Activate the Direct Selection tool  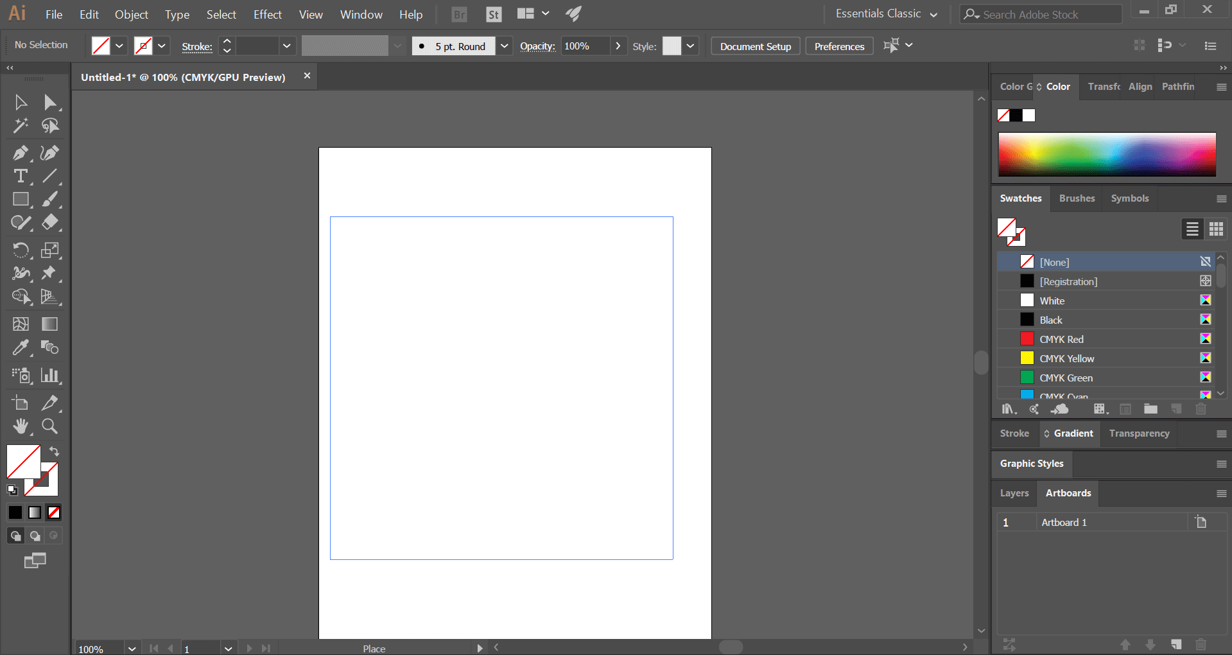pyautogui.click(x=49, y=102)
